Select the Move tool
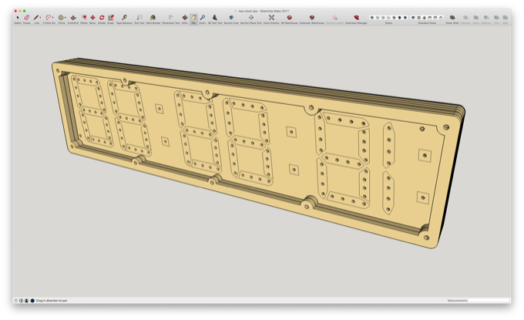The image size is (524, 320). tap(92, 18)
